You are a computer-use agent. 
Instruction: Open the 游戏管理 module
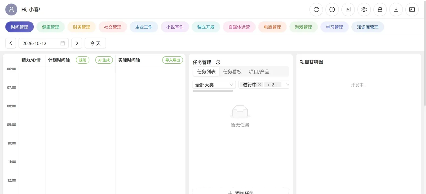[x=303, y=27]
